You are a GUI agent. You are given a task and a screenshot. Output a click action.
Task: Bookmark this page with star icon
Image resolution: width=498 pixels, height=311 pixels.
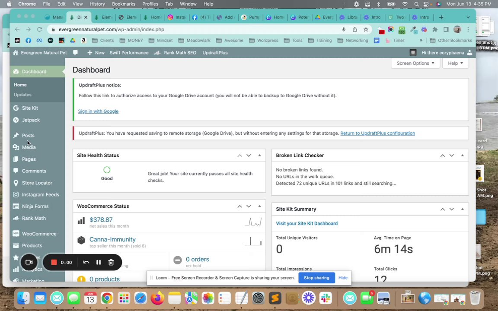[366, 29]
